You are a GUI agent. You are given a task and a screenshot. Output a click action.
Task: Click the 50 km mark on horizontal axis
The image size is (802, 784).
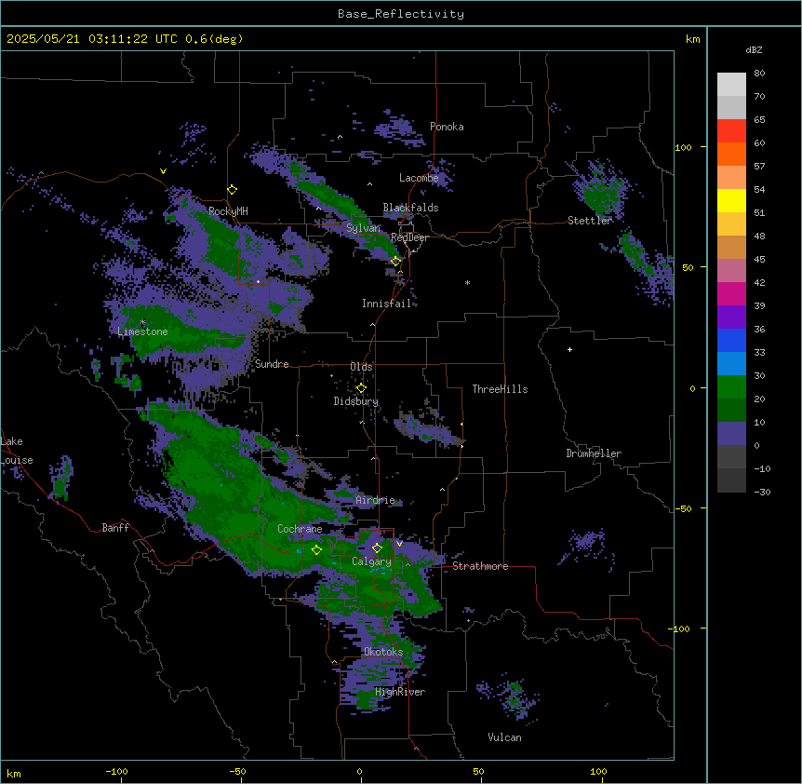click(x=478, y=771)
